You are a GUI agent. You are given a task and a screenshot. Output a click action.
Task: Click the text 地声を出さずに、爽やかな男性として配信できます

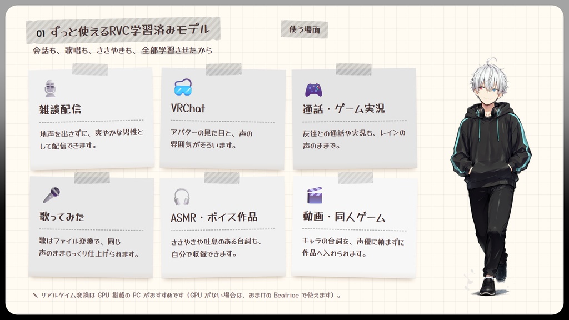[x=92, y=139]
